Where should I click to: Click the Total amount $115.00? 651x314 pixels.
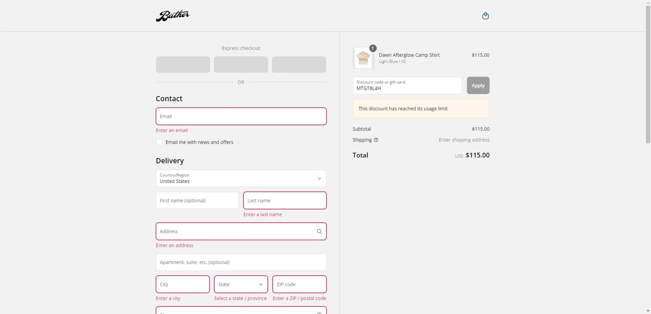tap(477, 155)
